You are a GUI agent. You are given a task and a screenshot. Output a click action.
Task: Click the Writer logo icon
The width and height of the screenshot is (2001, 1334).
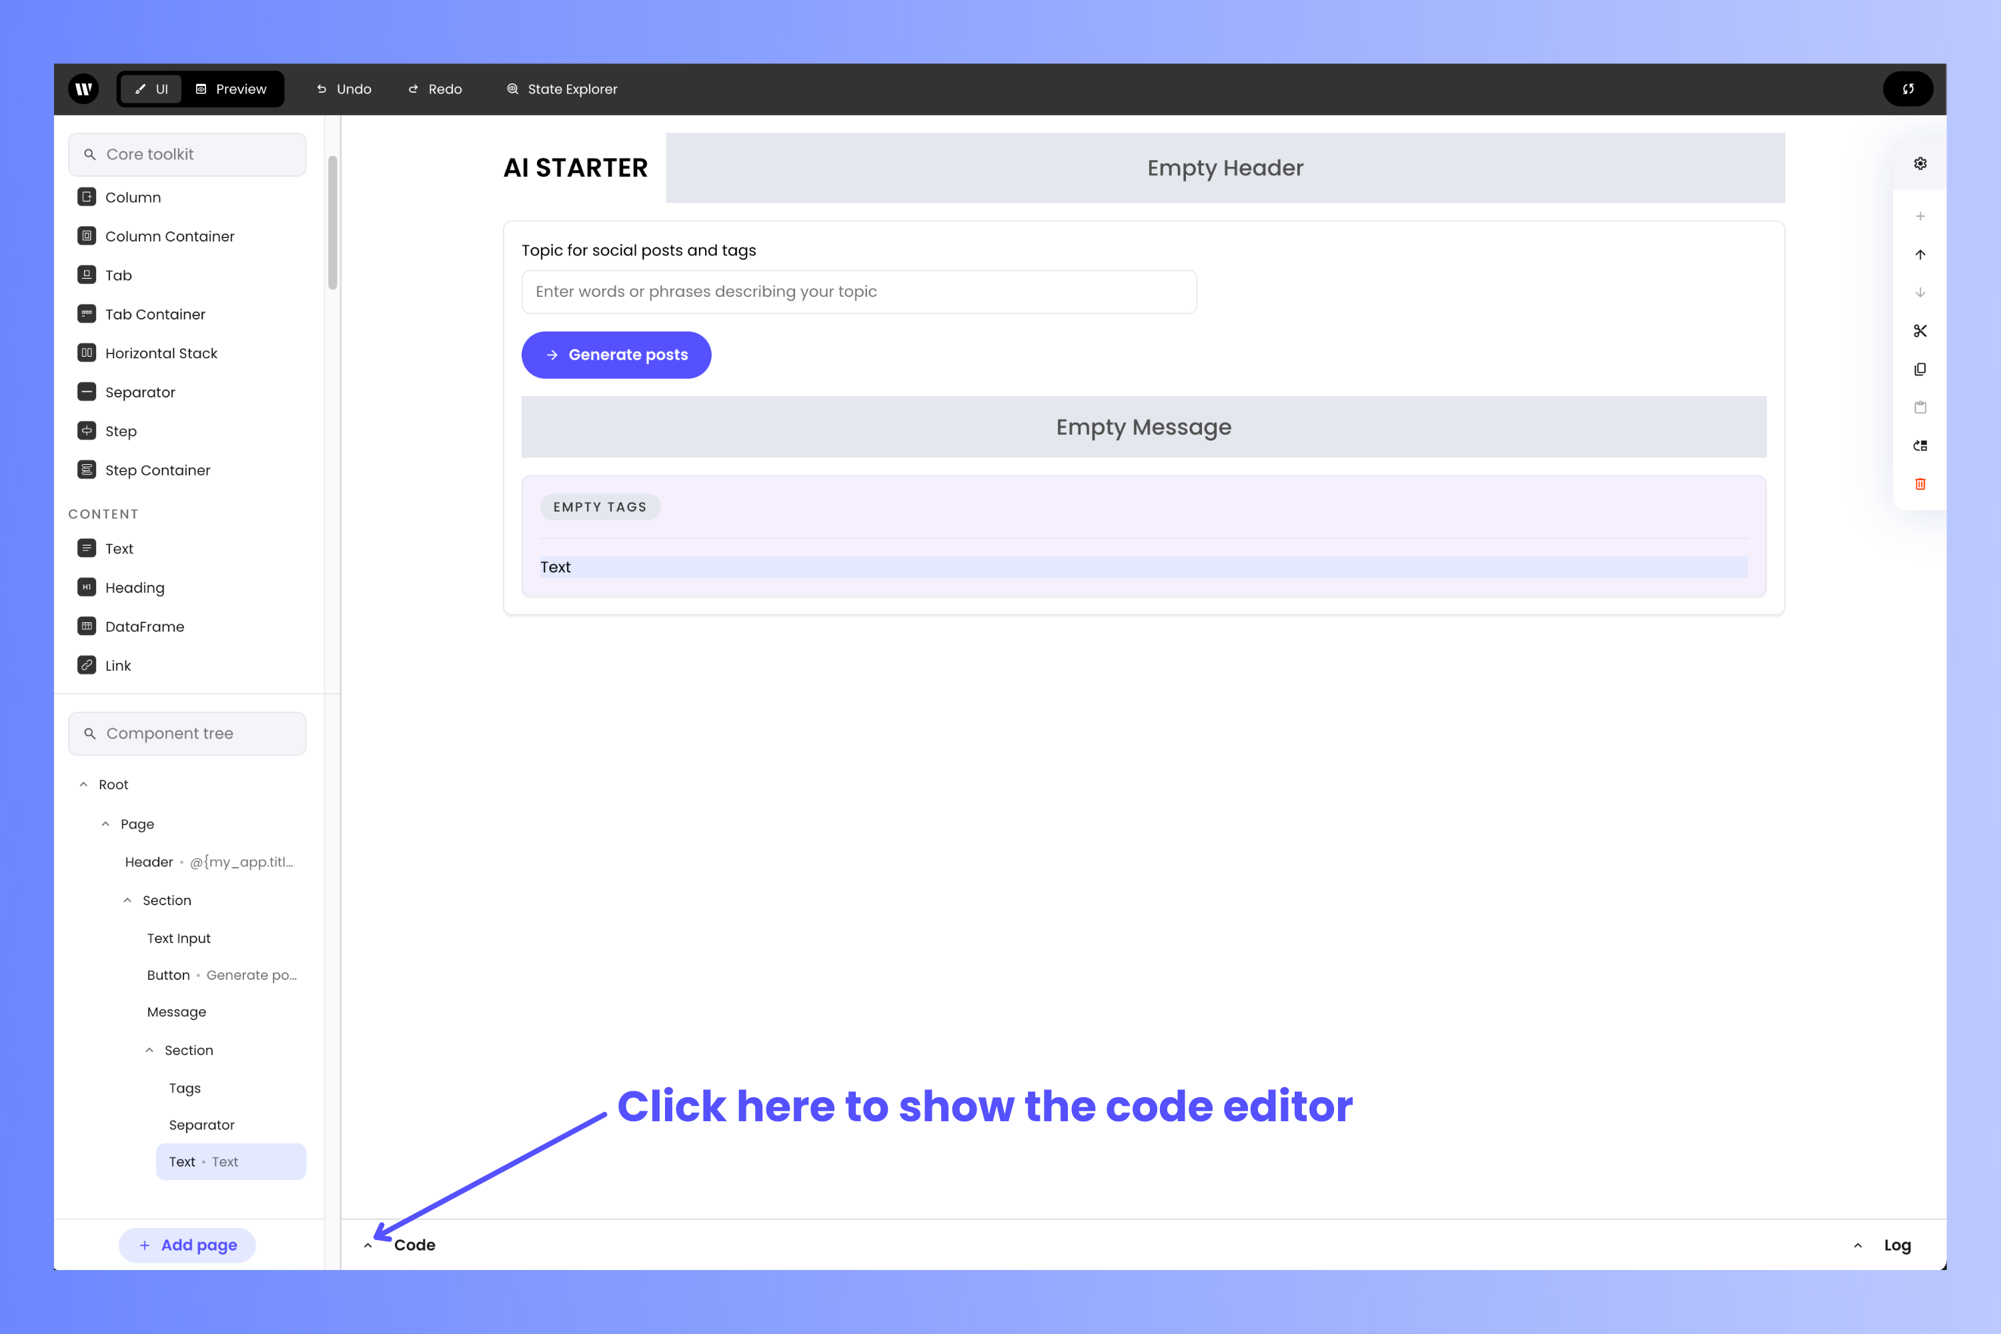(x=83, y=89)
